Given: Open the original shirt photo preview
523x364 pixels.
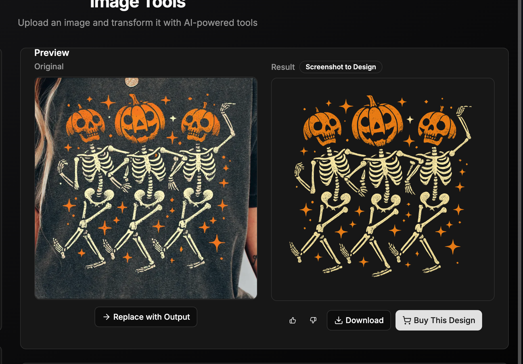Looking at the screenshot, I should pos(146,187).
